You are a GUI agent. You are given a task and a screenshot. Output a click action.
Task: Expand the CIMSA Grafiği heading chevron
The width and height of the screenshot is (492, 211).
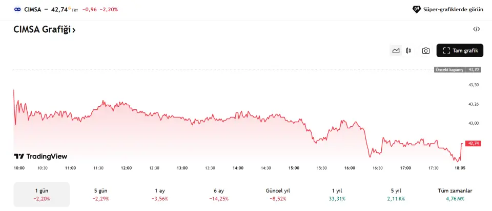[74, 30]
